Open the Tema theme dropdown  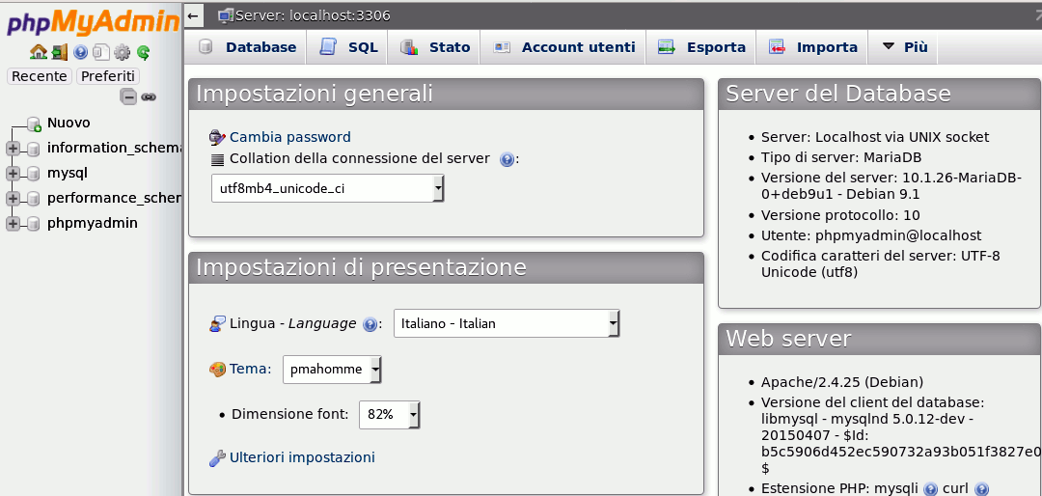coord(332,370)
